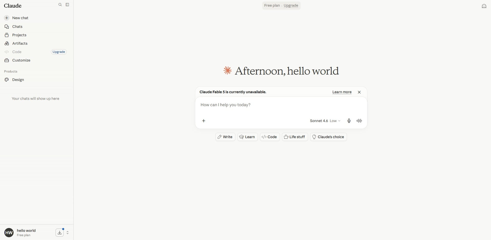Expand the account menu chevrons
The width and height of the screenshot is (491, 240).
click(x=68, y=233)
